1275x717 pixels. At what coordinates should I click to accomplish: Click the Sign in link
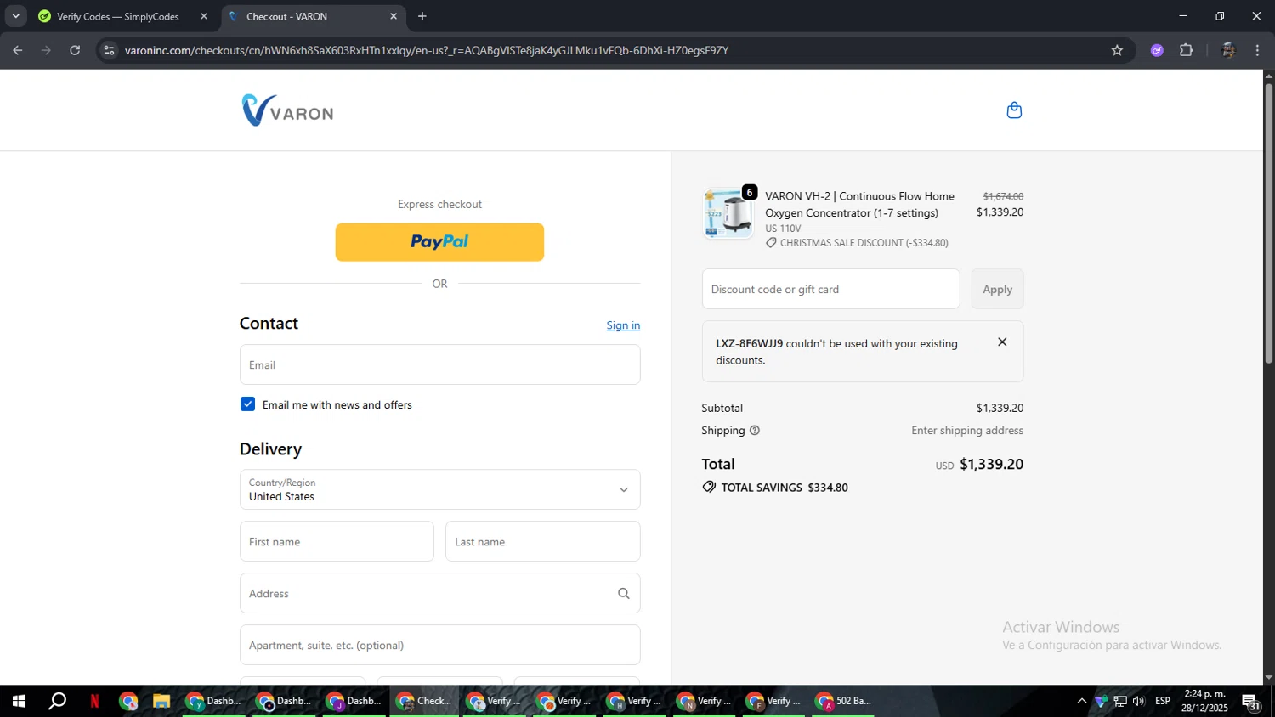point(623,325)
